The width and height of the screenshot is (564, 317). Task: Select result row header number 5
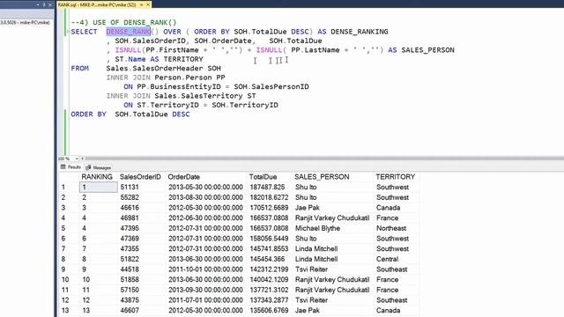(x=63, y=228)
